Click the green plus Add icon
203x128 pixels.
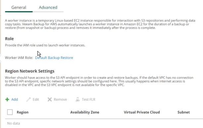tap(7, 100)
